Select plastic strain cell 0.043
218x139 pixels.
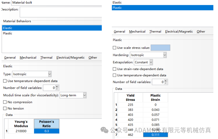(155, 110)
